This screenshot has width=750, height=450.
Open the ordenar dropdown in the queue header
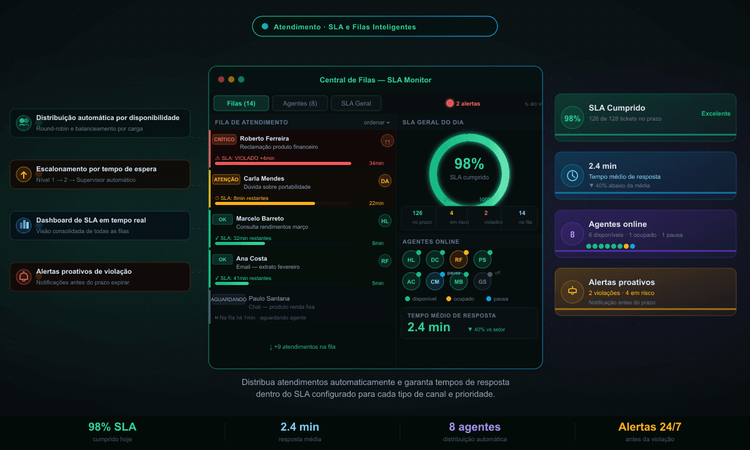pos(376,122)
